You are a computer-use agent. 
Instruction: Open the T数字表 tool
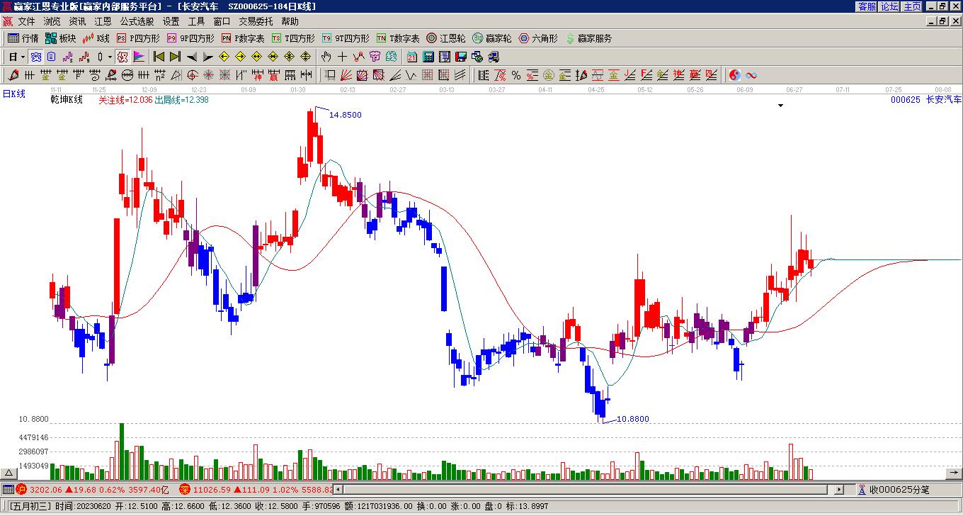pyautogui.click(x=398, y=38)
